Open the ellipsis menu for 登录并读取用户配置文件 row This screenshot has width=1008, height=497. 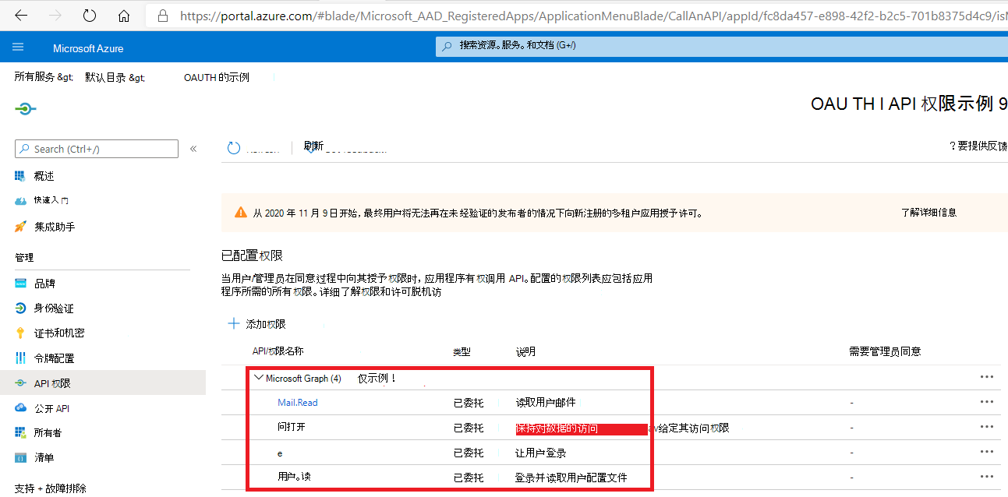pyautogui.click(x=986, y=477)
